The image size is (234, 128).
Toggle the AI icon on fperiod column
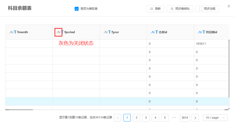pyautogui.click(x=58, y=32)
